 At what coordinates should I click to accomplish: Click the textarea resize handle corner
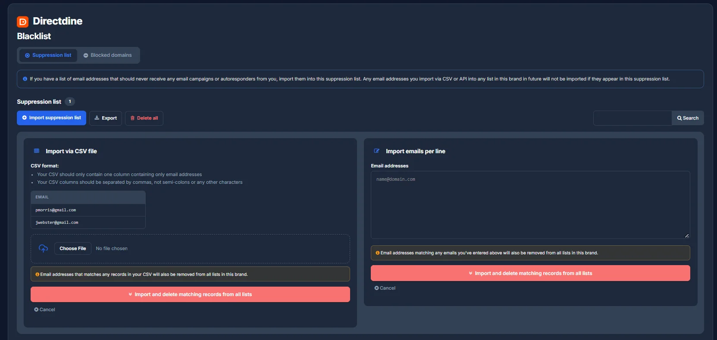coord(687,235)
